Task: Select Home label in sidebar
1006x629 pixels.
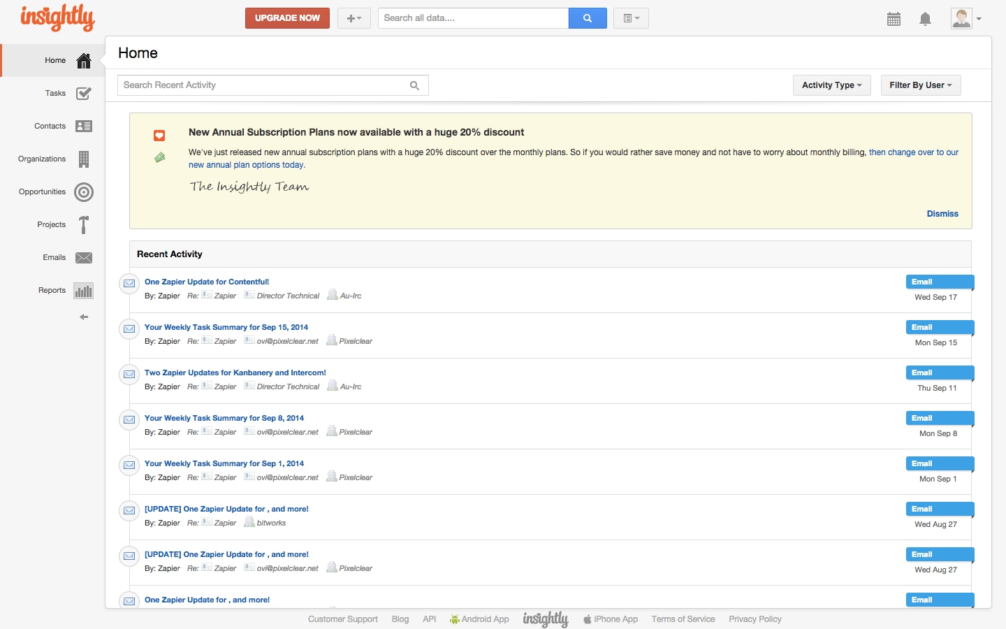Action: 55,61
